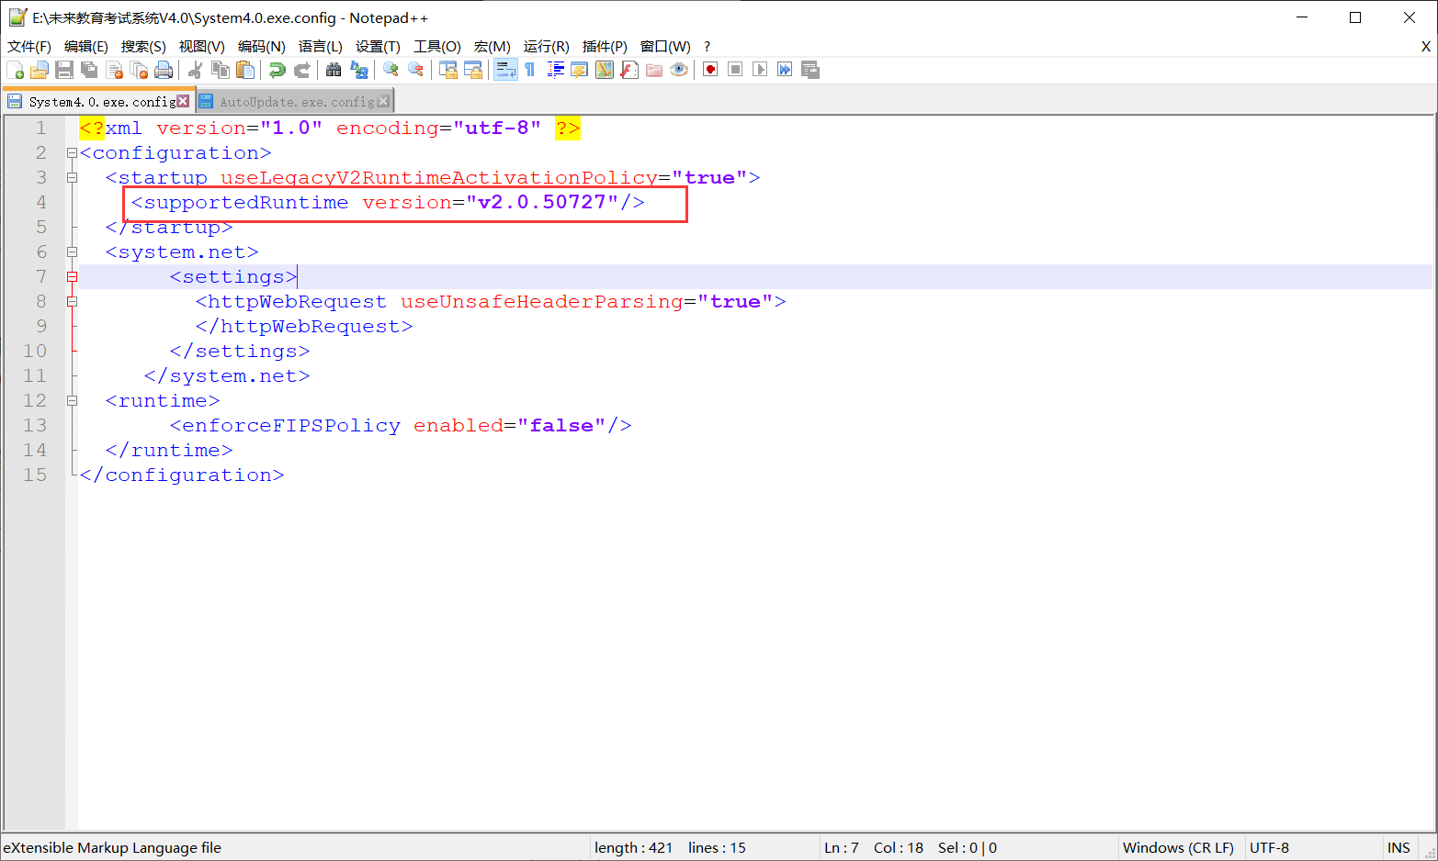Click the enforceFIPSPolicy text on line 13
1438x861 pixels.
tap(291, 425)
